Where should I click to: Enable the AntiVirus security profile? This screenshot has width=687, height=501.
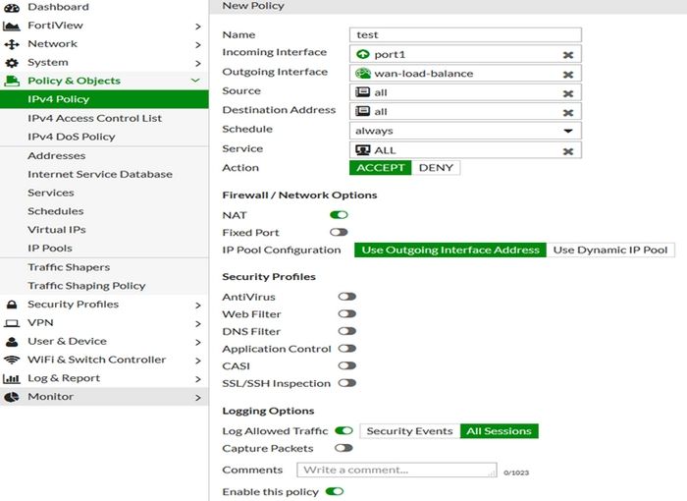[346, 297]
